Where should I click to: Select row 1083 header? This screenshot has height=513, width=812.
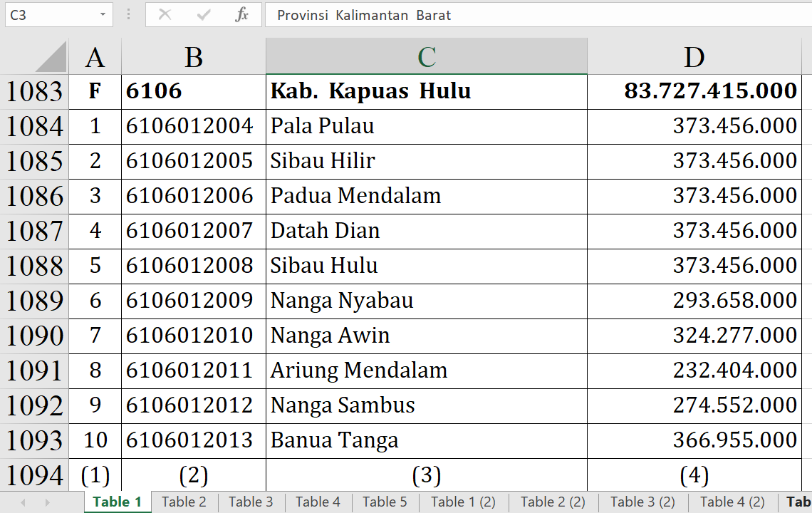point(34,92)
